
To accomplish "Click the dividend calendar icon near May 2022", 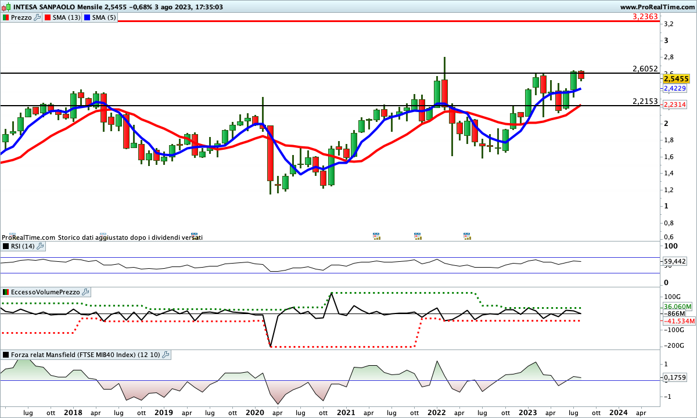I will pyautogui.click(x=467, y=236).
